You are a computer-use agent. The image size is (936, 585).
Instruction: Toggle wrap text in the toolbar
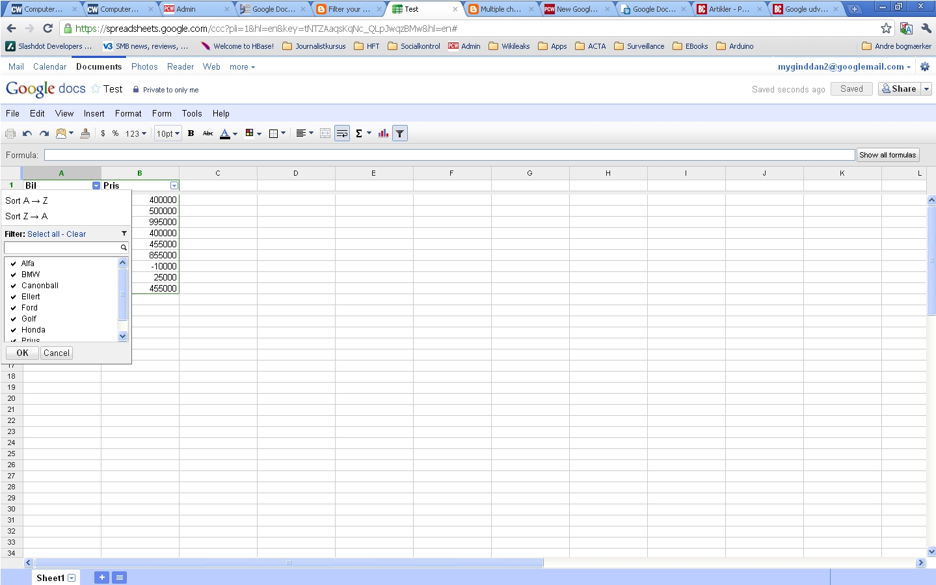(342, 133)
